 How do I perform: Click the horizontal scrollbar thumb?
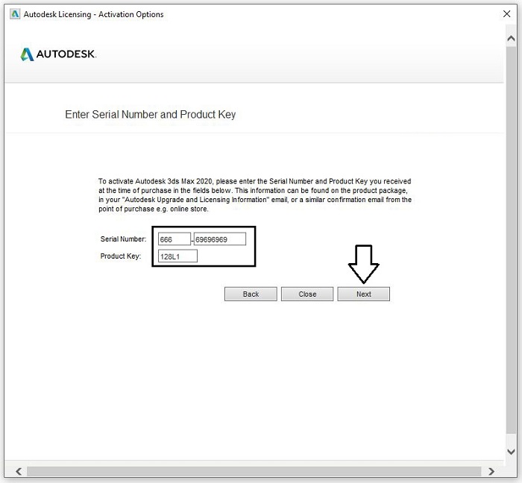click(254, 471)
